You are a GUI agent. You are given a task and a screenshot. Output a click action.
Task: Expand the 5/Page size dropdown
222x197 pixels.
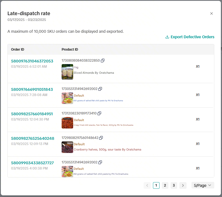202,185
